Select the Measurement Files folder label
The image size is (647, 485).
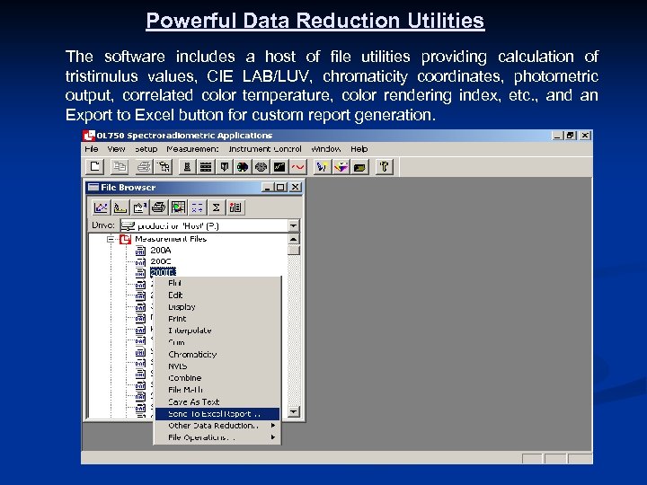tap(171, 239)
